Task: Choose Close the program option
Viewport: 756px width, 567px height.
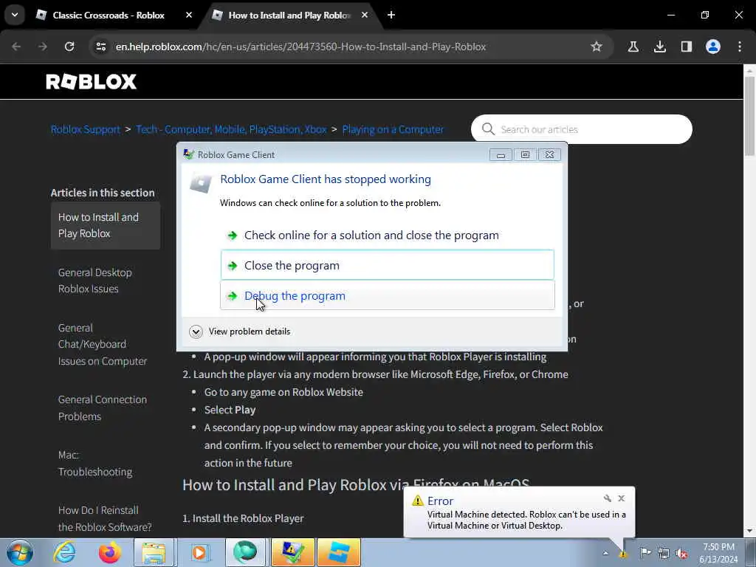Action: tap(387, 265)
